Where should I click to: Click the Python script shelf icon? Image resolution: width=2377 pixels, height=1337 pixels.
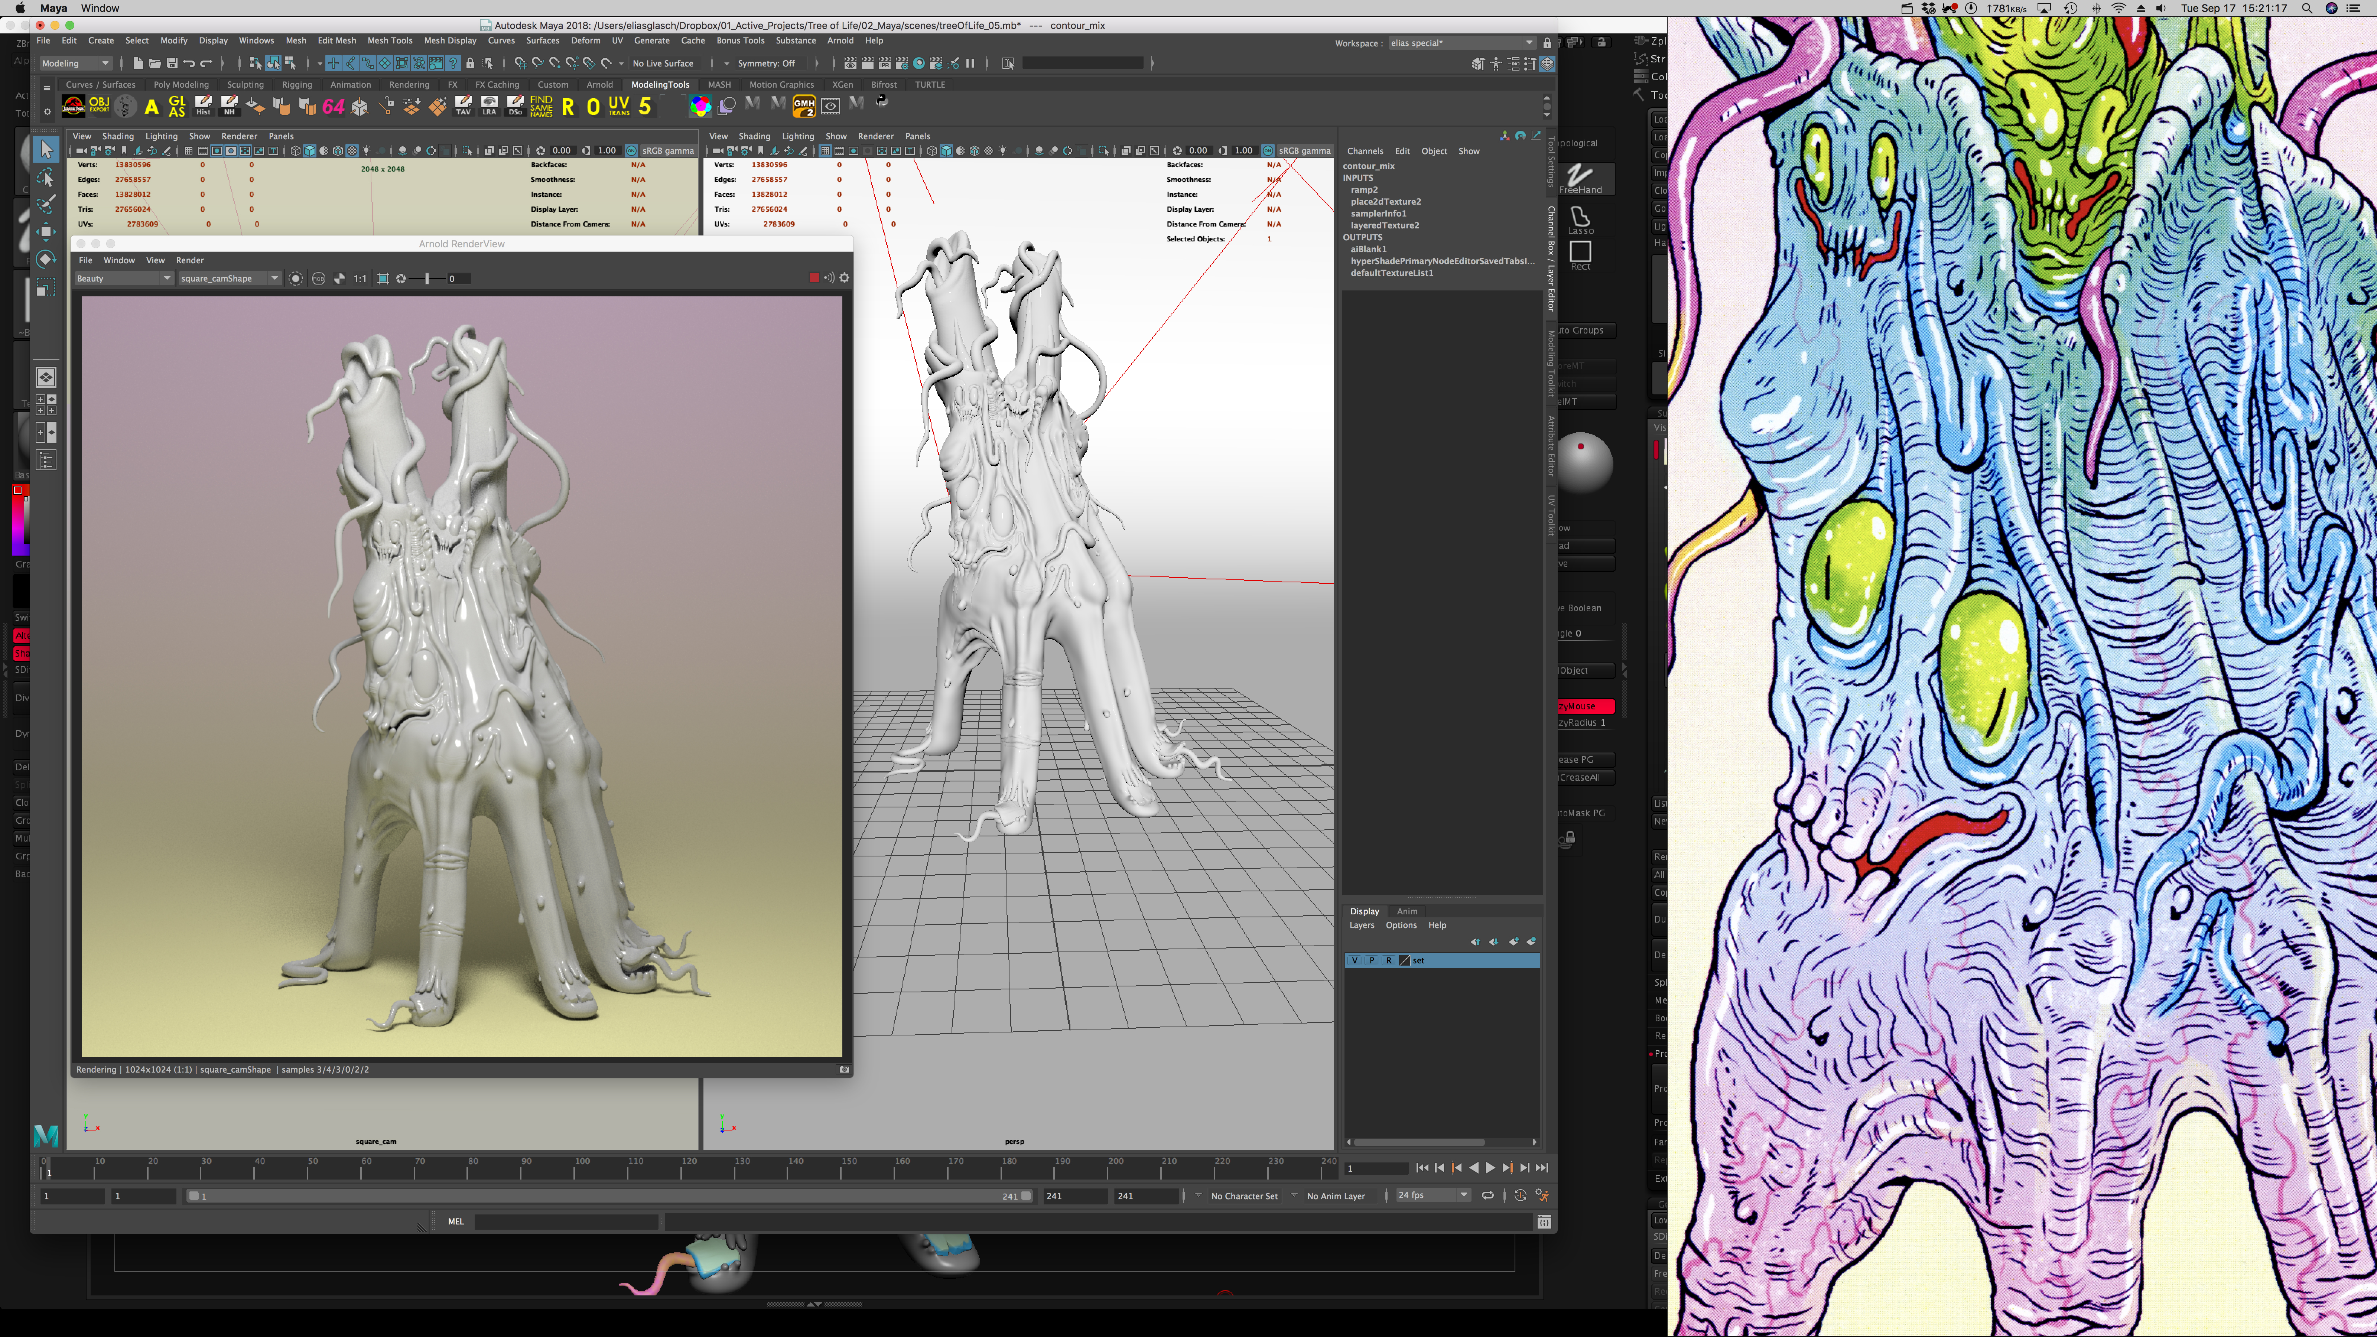[x=881, y=101]
